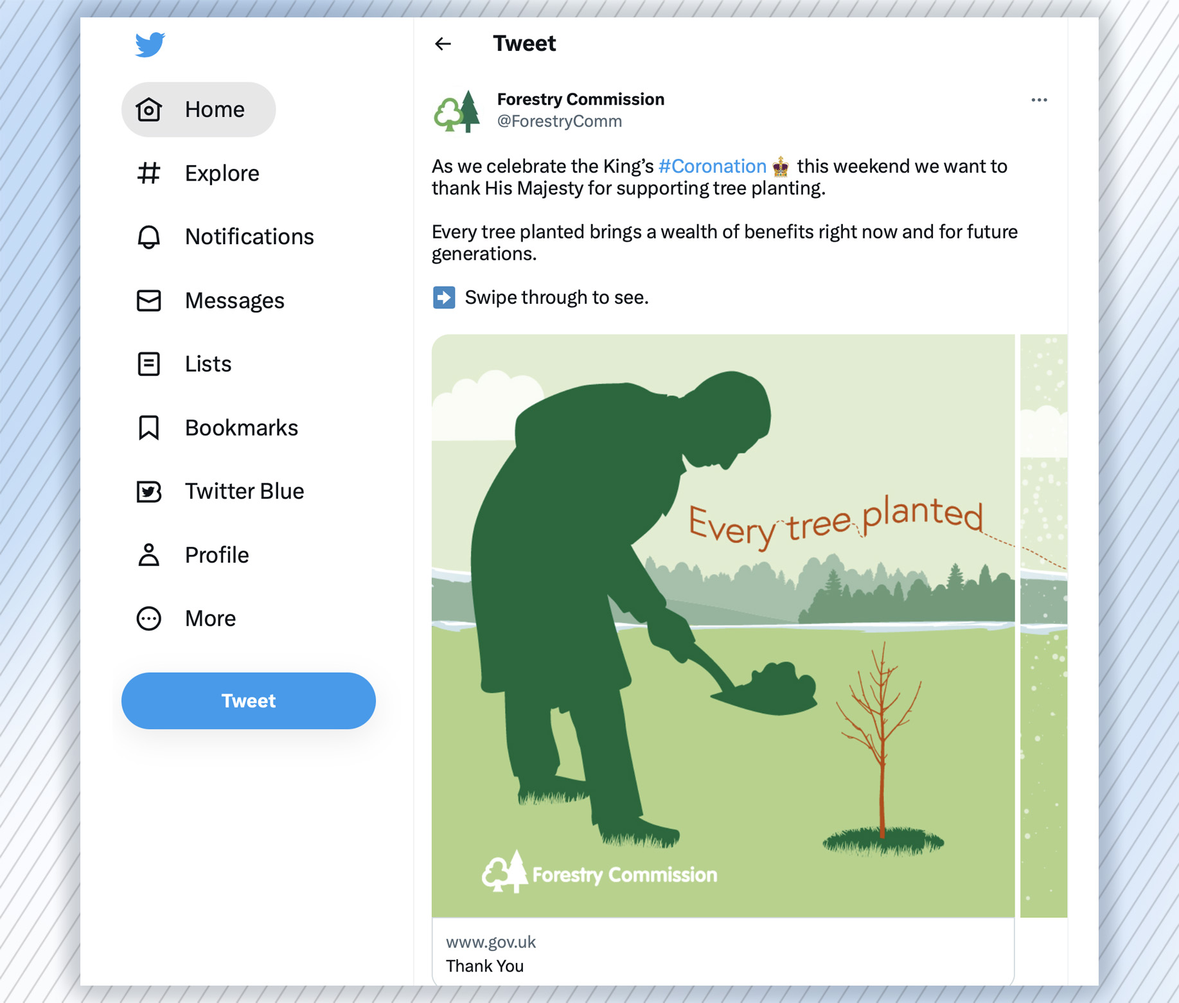Open the @ForestryComm handle
This screenshot has width=1179, height=1003.
[x=559, y=121]
